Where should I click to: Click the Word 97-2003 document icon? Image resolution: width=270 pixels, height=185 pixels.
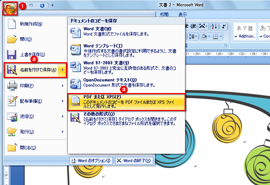(x=76, y=67)
